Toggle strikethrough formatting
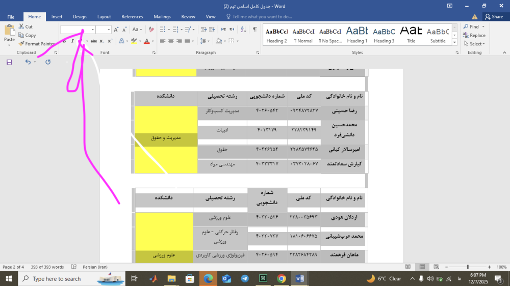This screenshot has width=510, height=286. 94,41
